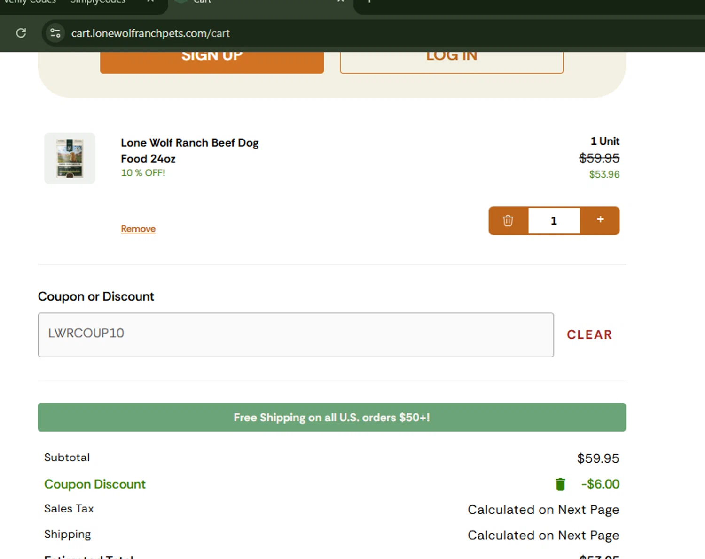Click the Sales Tax label
The width and height of the screenshot is (705, 559).
tap(69, 509)
